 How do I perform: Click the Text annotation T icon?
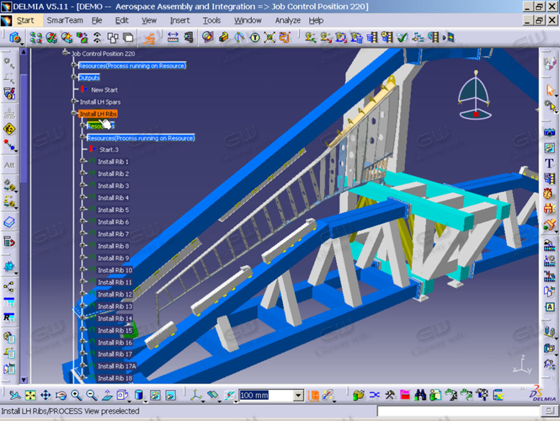coord(549,163)
